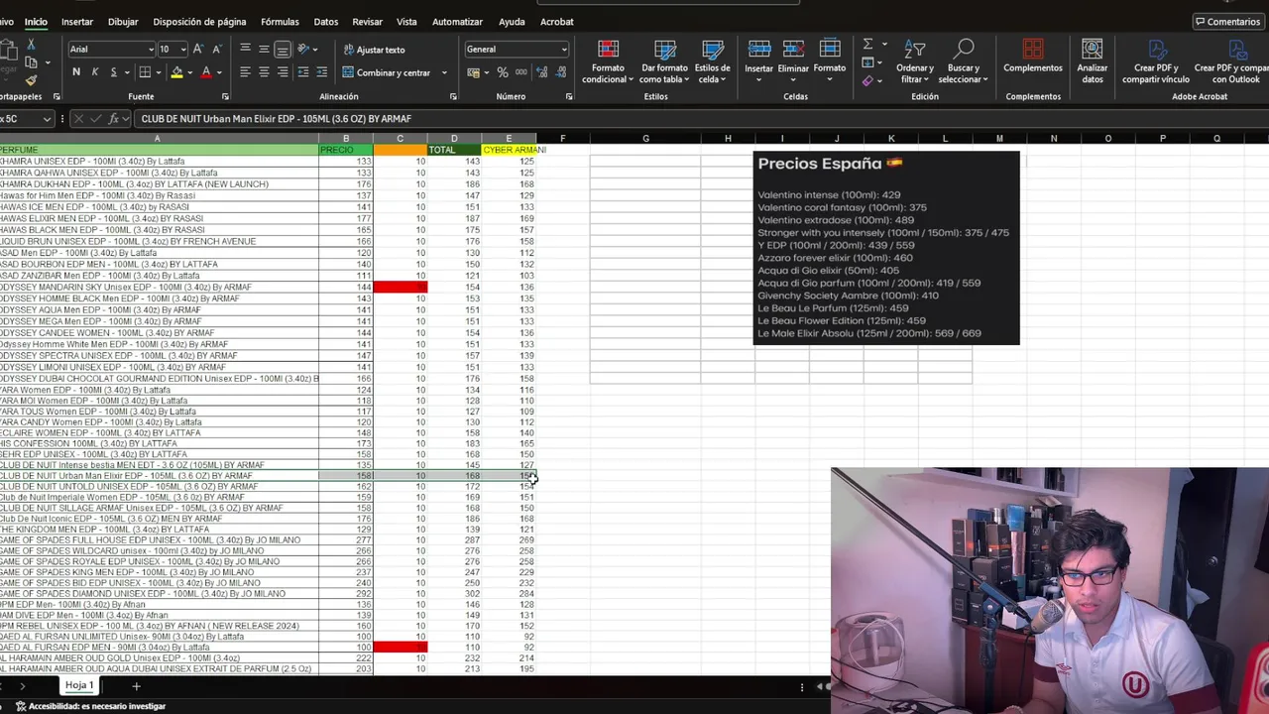1269x714 pixels.
Task: Click the Complementos button
Action: click(x=1033, y=57)
